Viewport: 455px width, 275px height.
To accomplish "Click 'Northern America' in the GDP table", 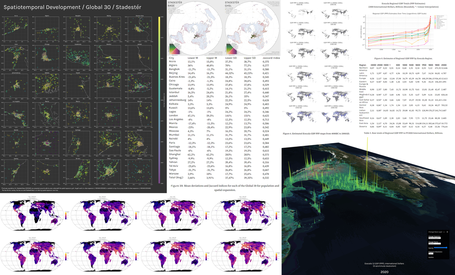I will pos(364,69).
